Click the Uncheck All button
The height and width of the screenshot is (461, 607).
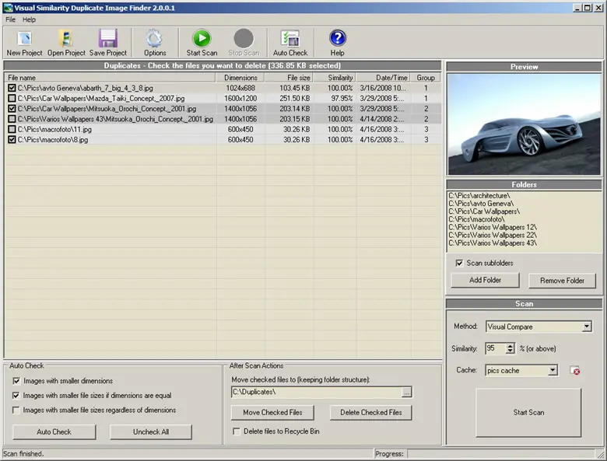pyautogui.click(x=151, y=432)
